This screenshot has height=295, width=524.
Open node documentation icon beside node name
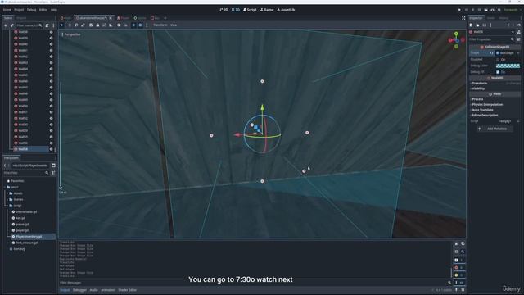point(519,32)
